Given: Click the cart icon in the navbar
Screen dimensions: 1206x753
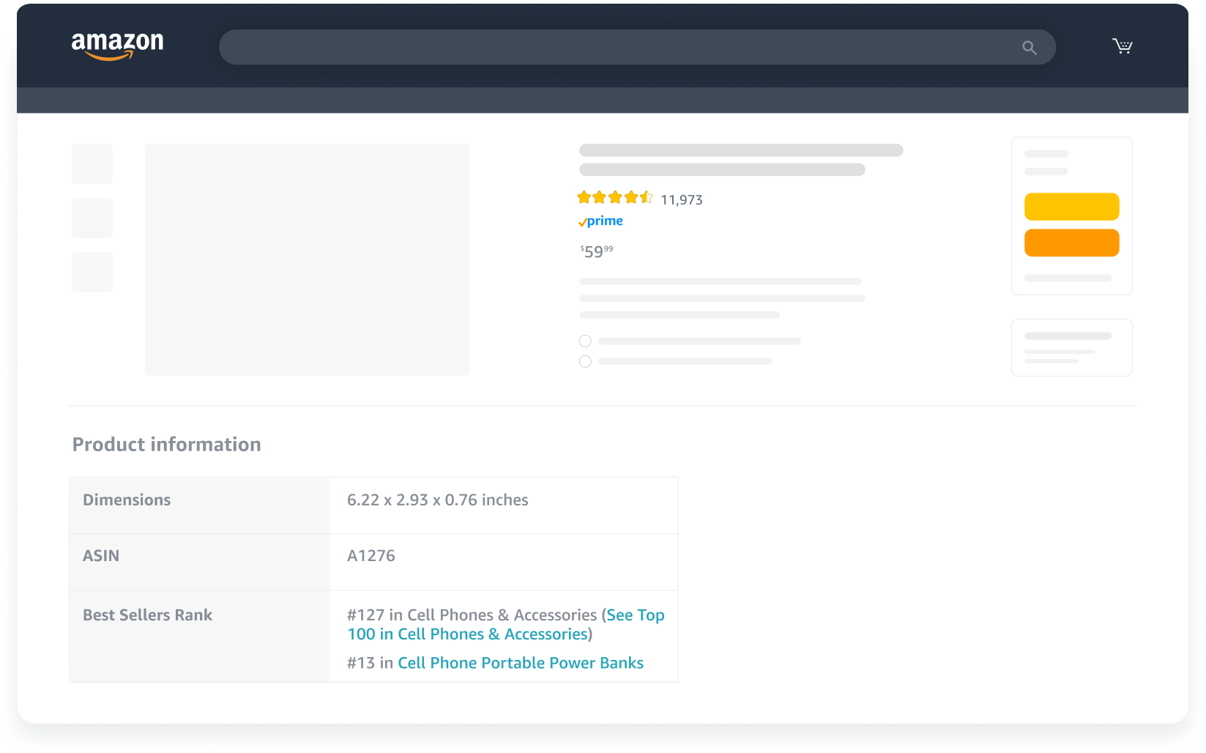Looking at the screenshot, I should click(x=1122, y=45).
